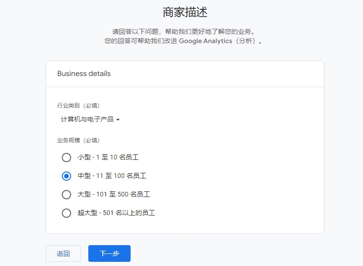Click the 商家描述 page heading

tap(185, 12)
